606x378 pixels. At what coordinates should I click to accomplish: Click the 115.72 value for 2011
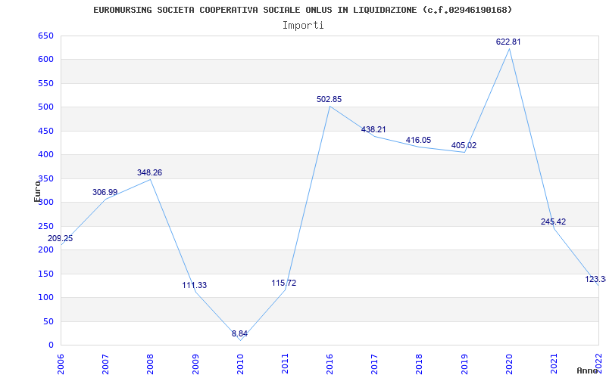283,283
